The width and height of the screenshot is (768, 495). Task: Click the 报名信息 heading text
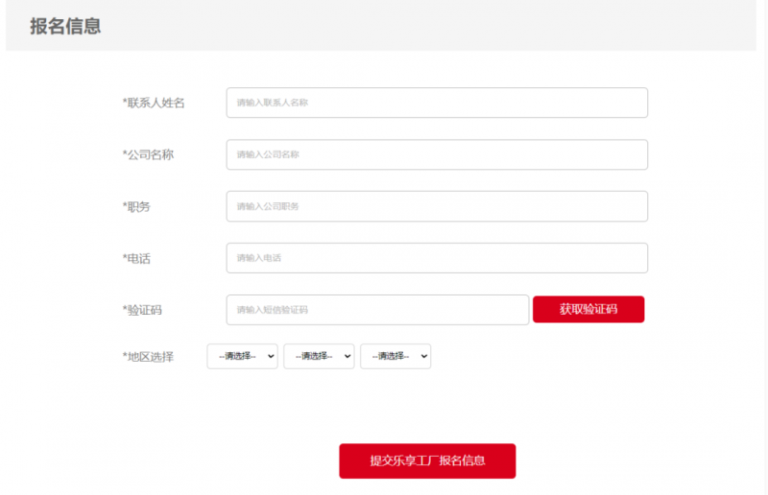(x=65, y=27)
